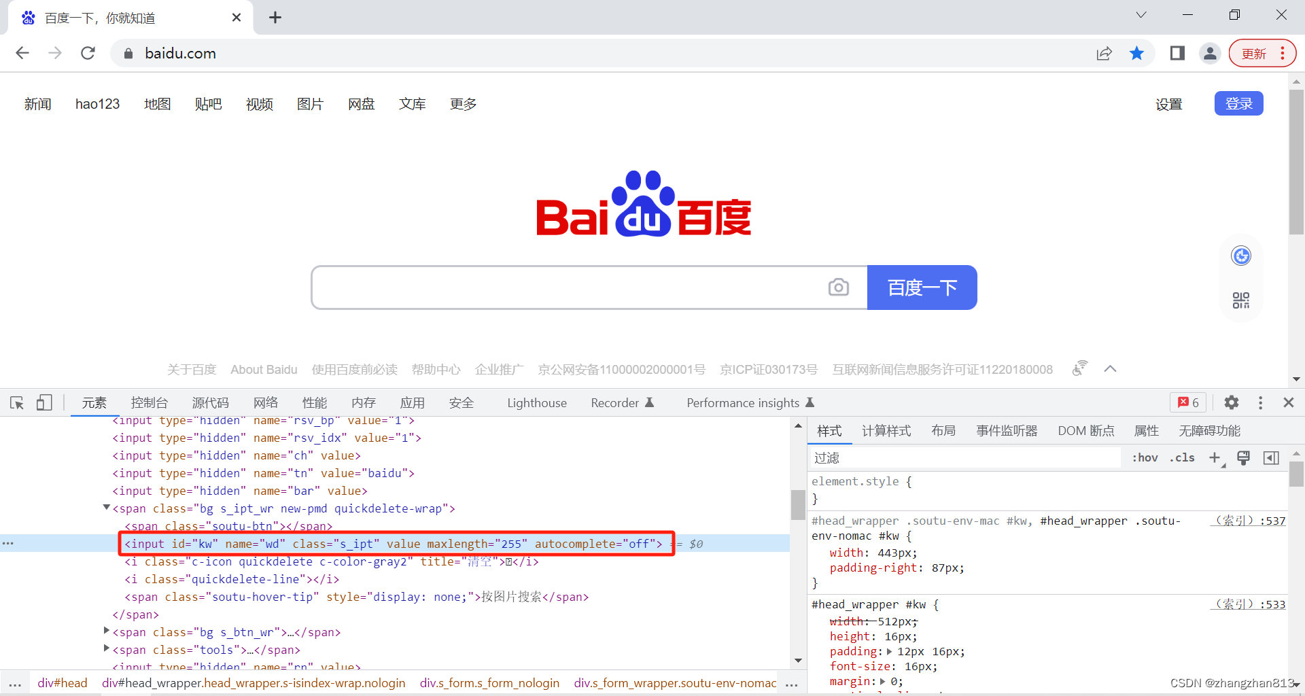The height and width of the screenshot is (696, 1305).
Task: Open the About Baidu footer link
Action: pyautogui.click(x=264, y=370)
